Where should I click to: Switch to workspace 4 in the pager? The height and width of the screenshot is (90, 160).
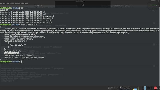pos(149,88)
